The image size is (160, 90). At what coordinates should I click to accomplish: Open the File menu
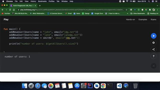(x=16, y=1)
